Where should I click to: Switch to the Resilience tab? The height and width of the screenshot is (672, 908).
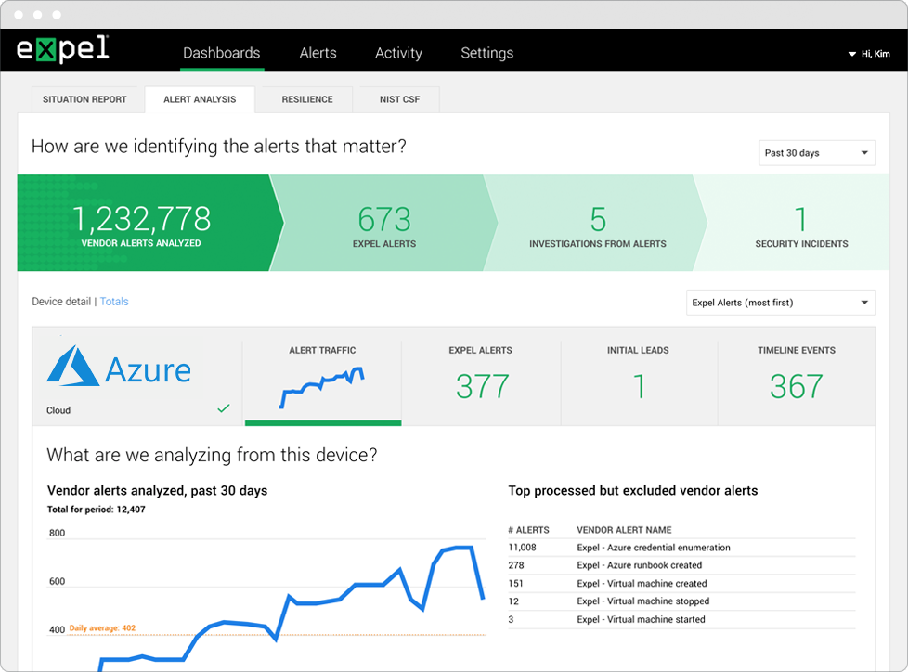point(307,99)
